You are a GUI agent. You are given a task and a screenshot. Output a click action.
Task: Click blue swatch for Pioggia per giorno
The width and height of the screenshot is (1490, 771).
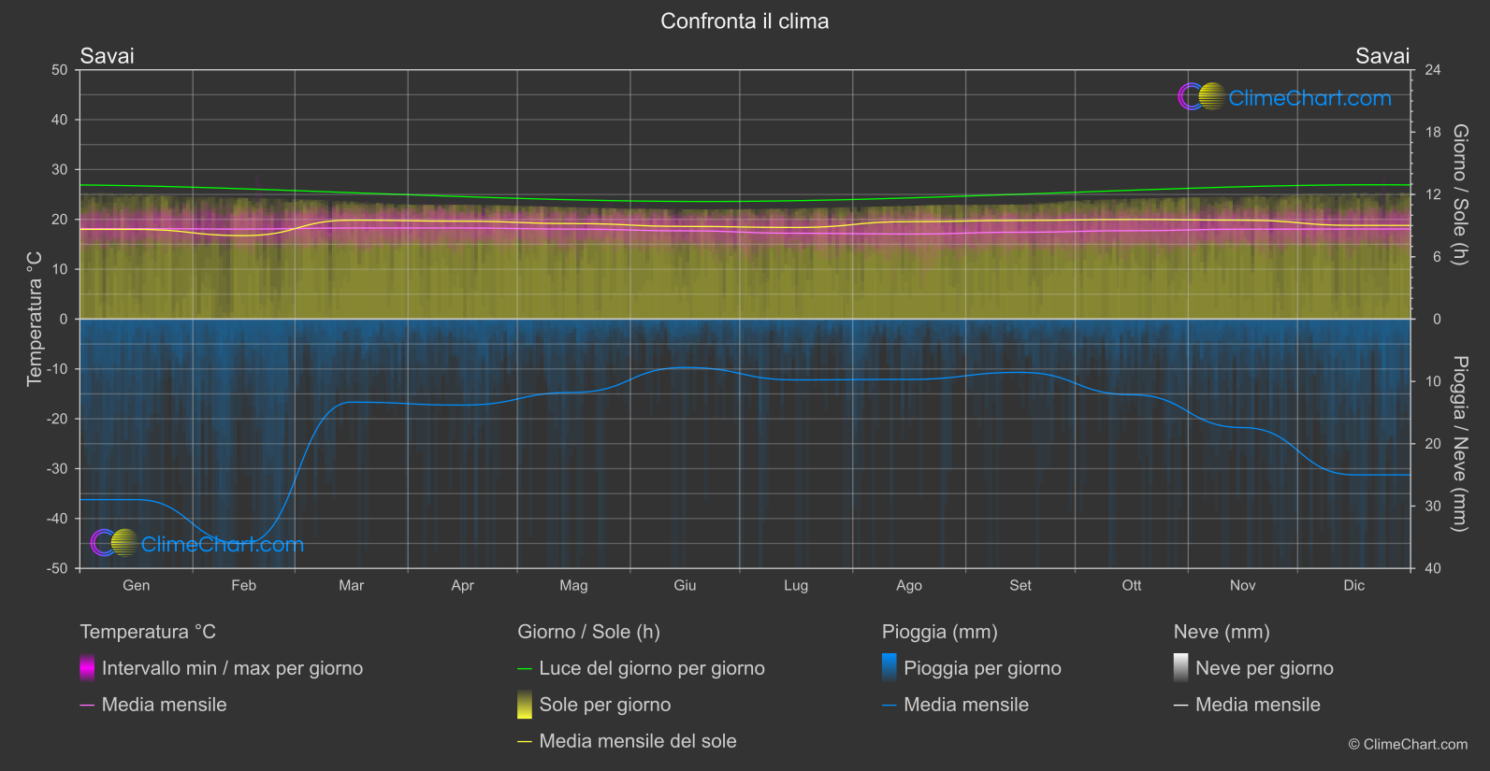pyautogui.click(x=890, y=668)
